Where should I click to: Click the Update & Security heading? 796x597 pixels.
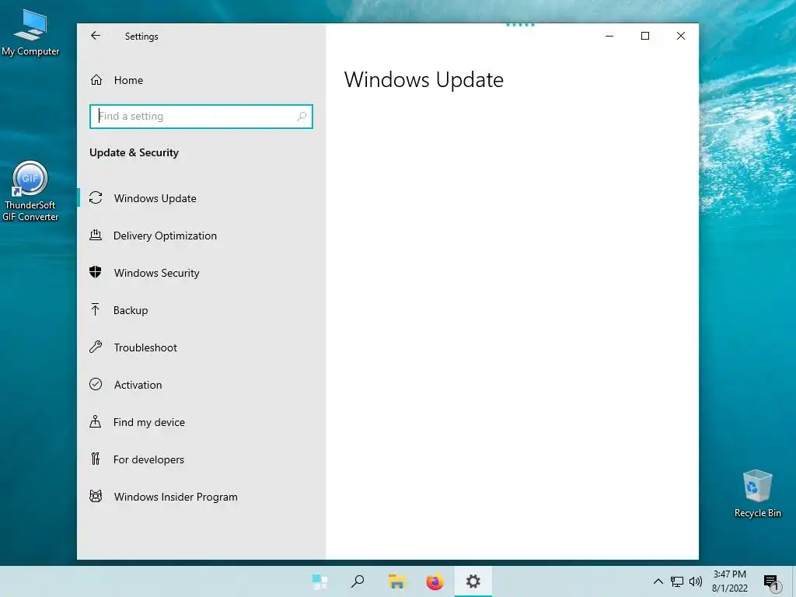pyautogui.click(x=134, y=153)
